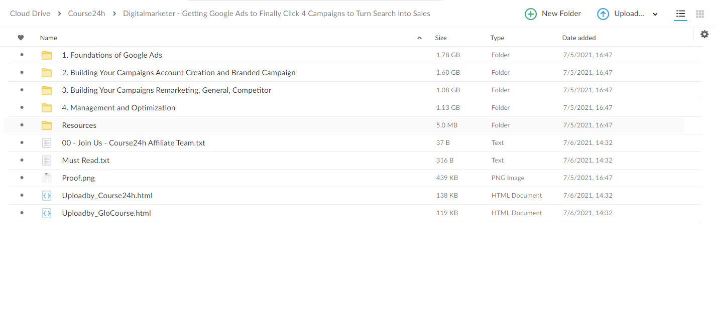Screen dimensions: 716x316
Task: Go to Course24h breadcrumb
Action: [86, 14]
